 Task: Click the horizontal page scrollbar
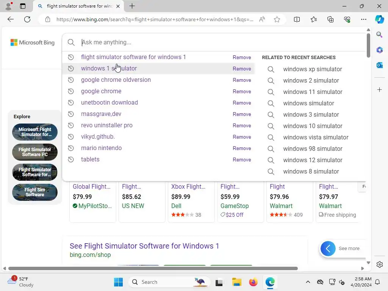pyautogui.click(x=153, y=269)
